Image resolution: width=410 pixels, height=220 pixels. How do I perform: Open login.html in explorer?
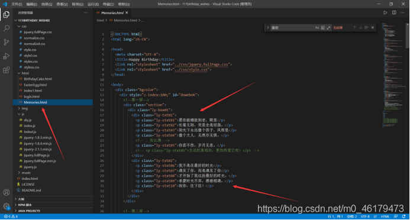31,96
